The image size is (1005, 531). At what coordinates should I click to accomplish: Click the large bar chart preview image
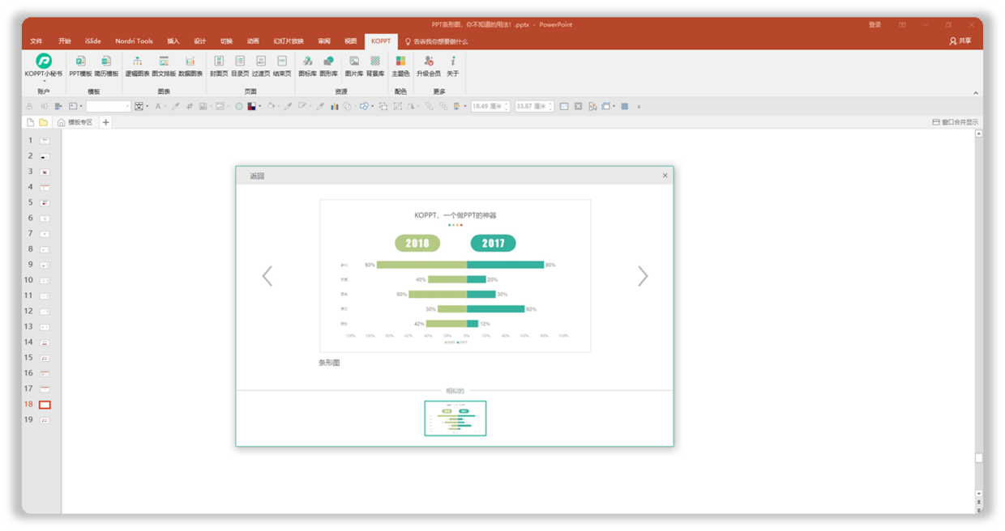click(455, 276)
